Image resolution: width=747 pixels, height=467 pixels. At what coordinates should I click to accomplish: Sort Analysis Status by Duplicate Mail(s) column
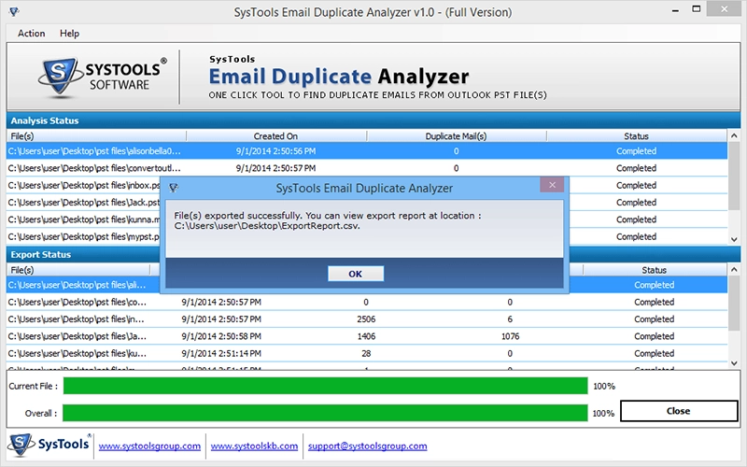pos(456,136)
